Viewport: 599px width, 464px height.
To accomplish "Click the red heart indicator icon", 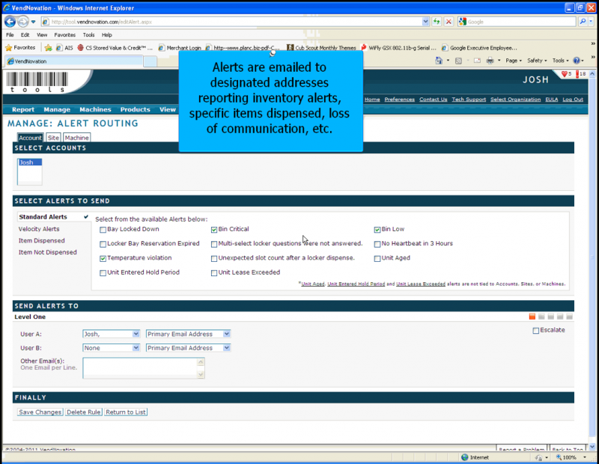I will (x=565, y=73).
